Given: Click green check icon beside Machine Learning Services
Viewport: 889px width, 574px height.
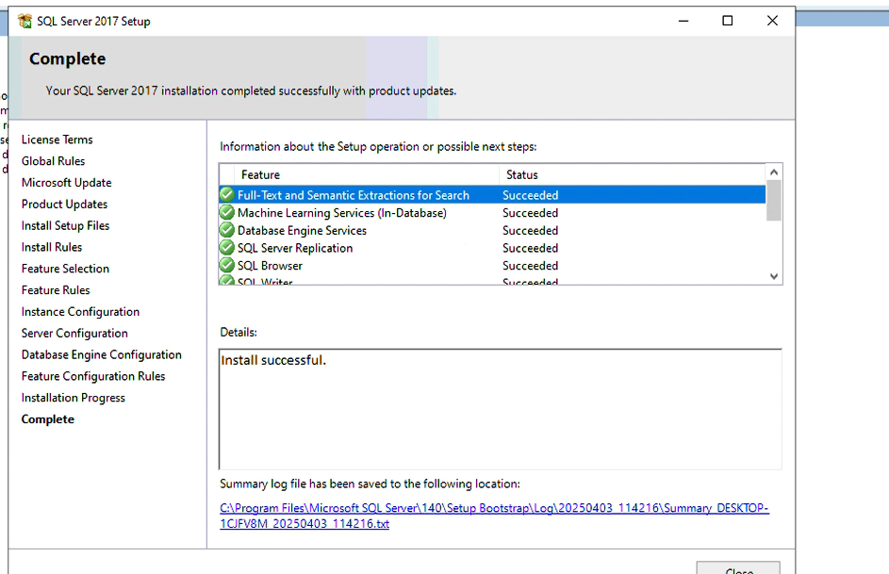Looking at the screenshot, I should [227, 212].
